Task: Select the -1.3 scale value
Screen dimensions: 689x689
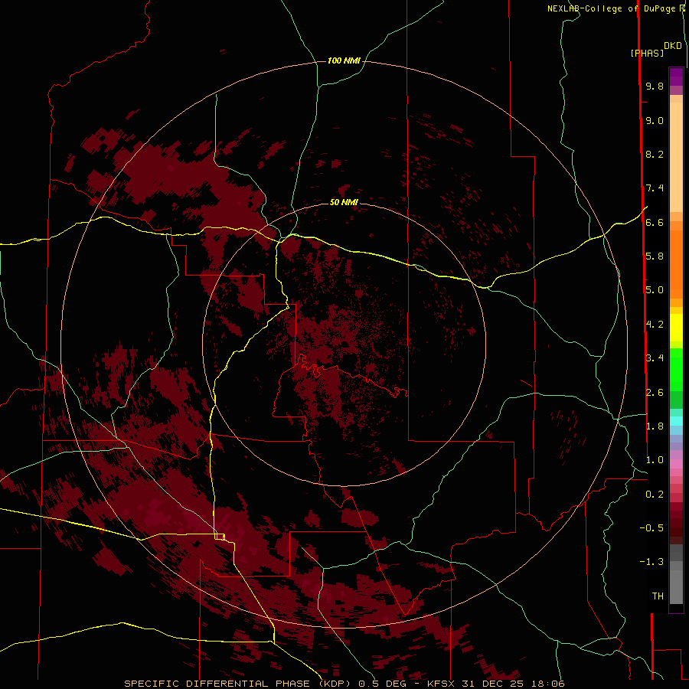Action: [x=651, y=562]
